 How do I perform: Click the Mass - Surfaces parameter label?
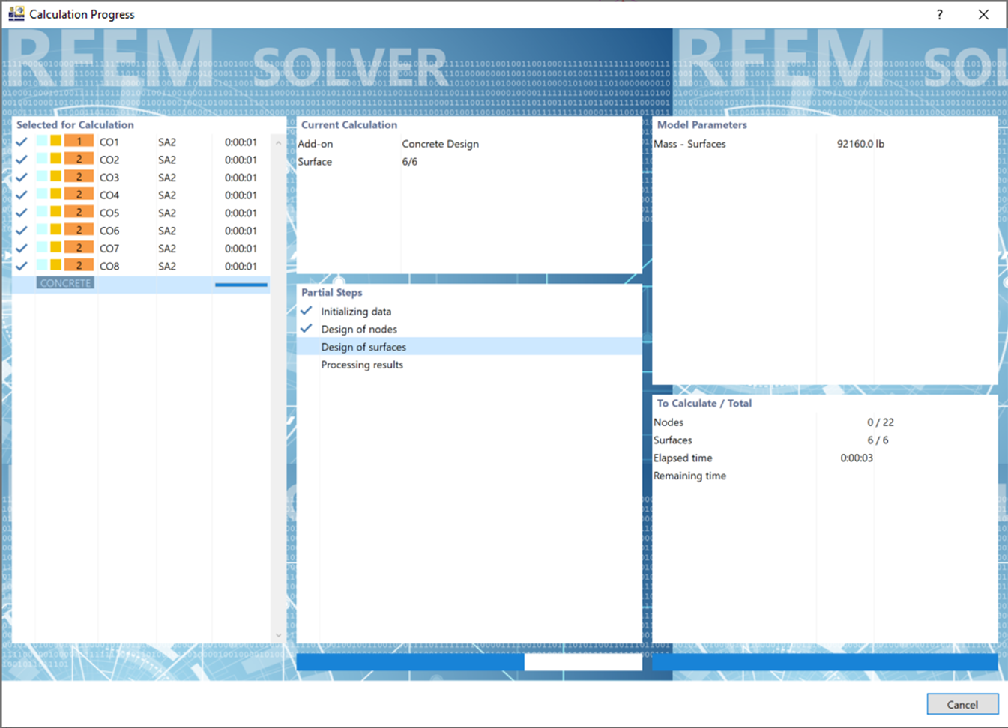689,144
